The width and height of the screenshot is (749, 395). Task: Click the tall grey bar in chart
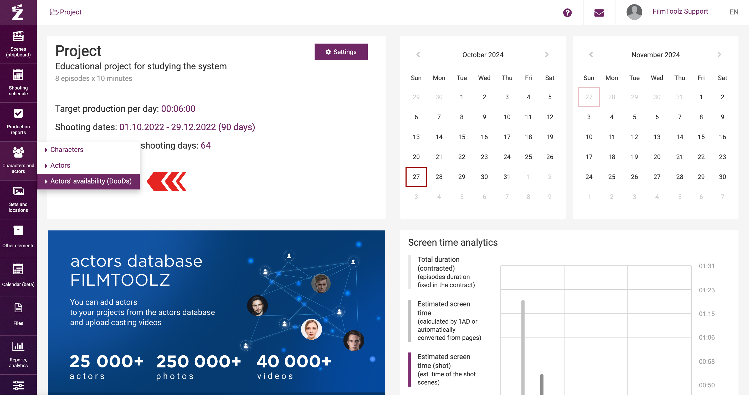tap(523, 347)
